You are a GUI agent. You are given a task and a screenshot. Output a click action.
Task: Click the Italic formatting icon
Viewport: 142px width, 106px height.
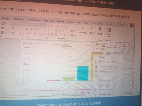18,28
